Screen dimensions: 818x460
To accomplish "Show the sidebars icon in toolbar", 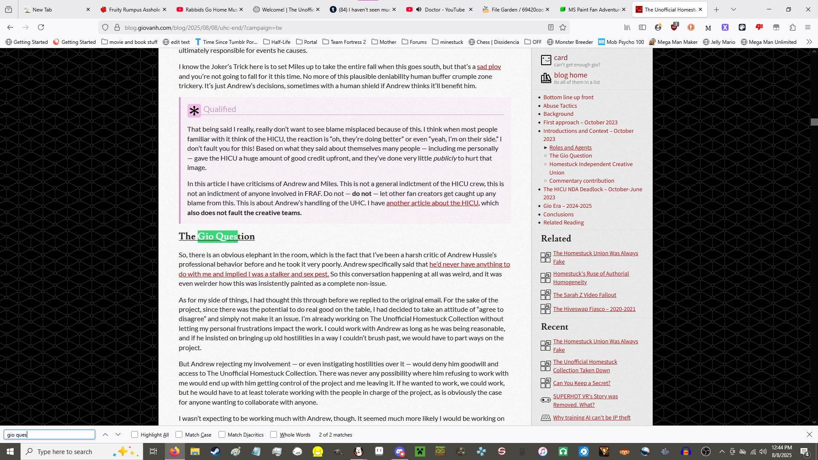I will [642, 27].
